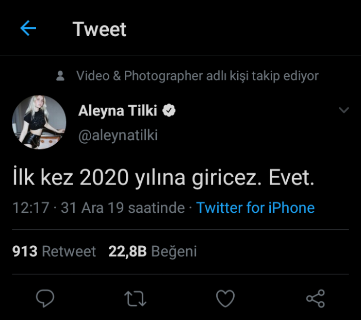Retweet this tweet with the arrows icon
This screenshot has height=320, width=361.
tap(135, 298)
